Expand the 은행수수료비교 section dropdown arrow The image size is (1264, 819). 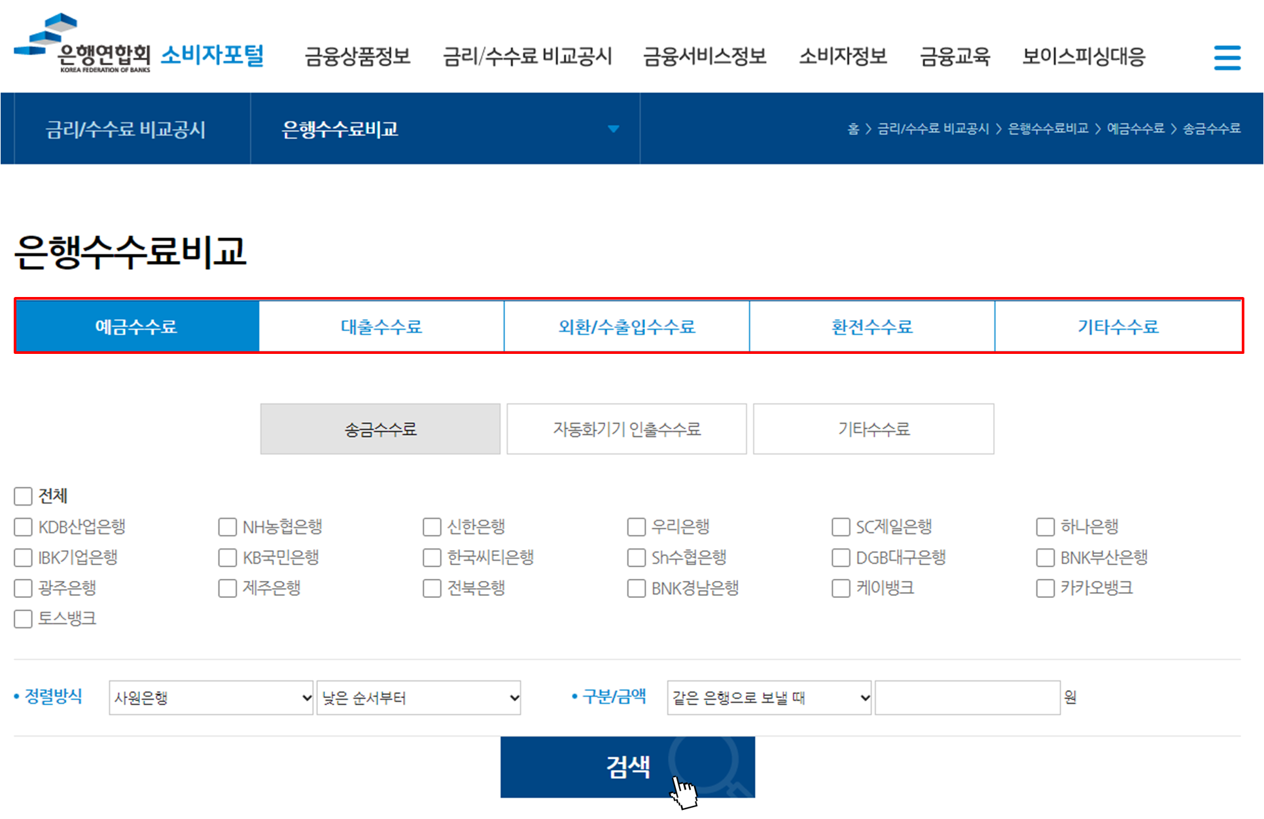click(x=613, y=129)
